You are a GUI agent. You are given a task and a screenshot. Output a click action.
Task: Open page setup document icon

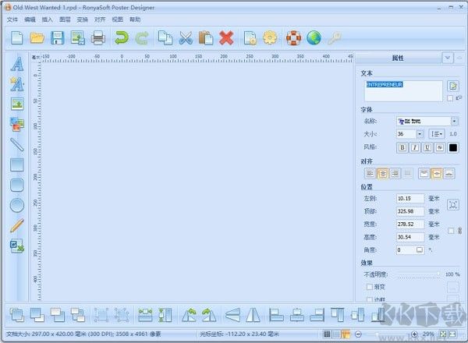250,38
